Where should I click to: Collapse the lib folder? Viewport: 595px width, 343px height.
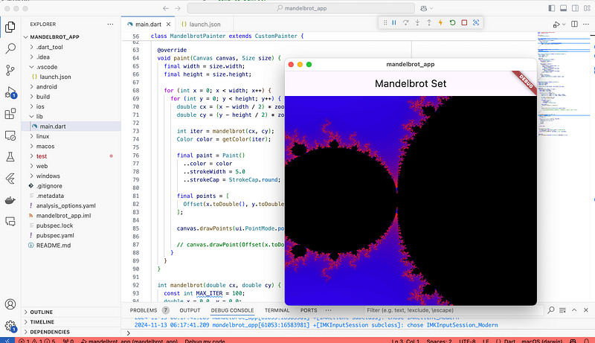click(x=40, y=116)
